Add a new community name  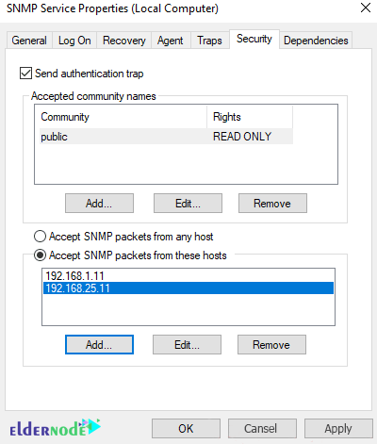99,204
